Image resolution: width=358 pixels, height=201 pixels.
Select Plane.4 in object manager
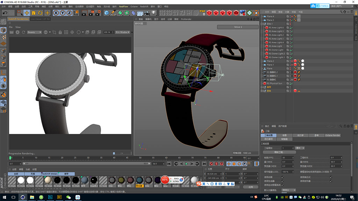point(270,16)
